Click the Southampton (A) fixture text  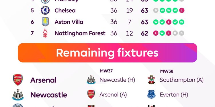[181, 80]
